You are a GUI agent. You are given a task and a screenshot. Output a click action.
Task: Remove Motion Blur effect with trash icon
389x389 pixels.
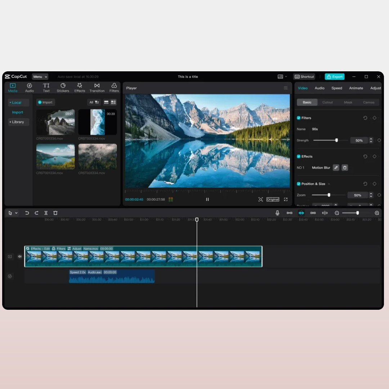345,167
